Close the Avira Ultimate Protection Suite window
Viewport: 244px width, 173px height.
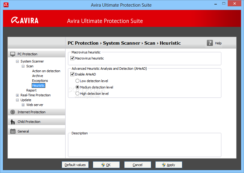(235, 3)
